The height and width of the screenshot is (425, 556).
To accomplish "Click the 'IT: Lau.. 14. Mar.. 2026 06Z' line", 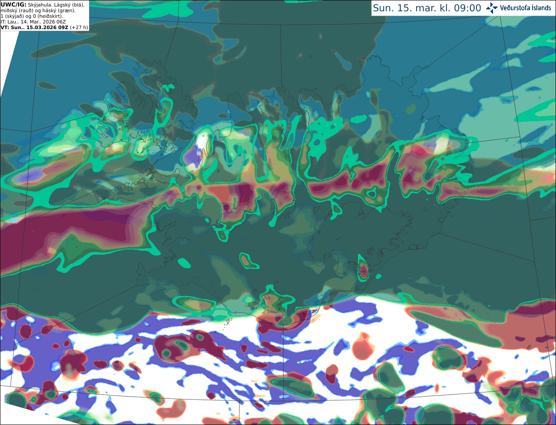I will [32, 21].
